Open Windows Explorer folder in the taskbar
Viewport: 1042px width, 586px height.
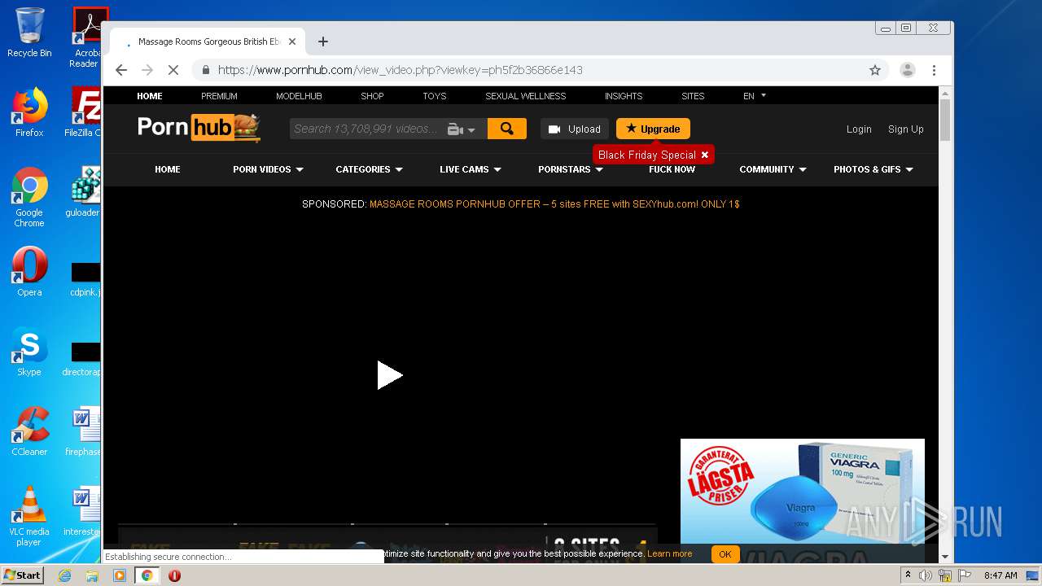pos(92,575)
